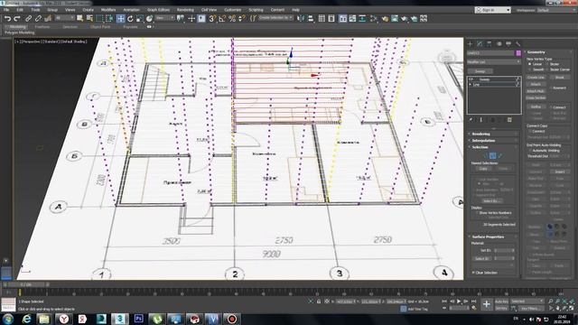Screen dimensions: 578x325
Task: Open the Modifier List dropdown
Action: [494, 62]
